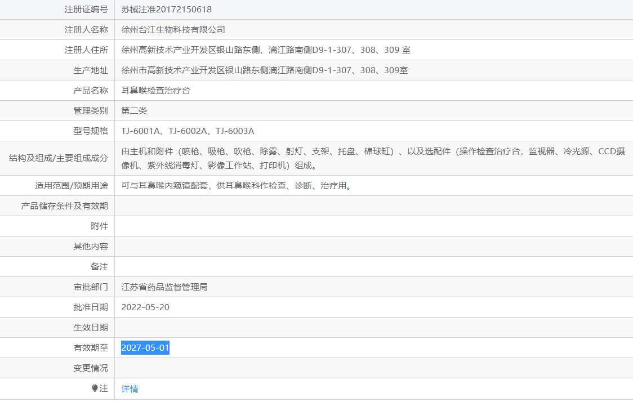The image size is (633, 402).
Task: Click the 产品储存条件及有效期 row label
Action: click(65, 206)
